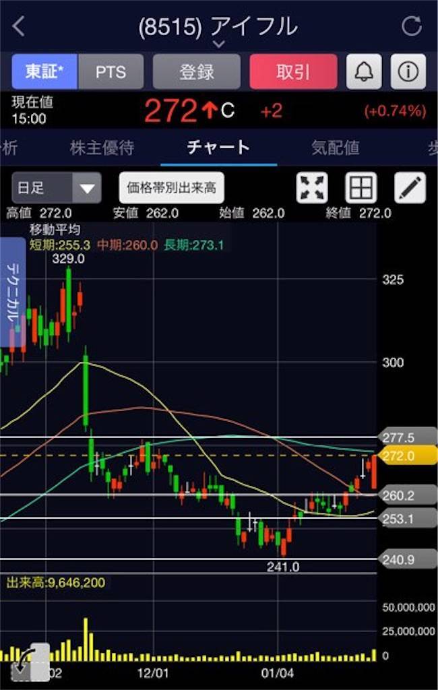
Task: Tap the red 取引 button
Action: 293,71
